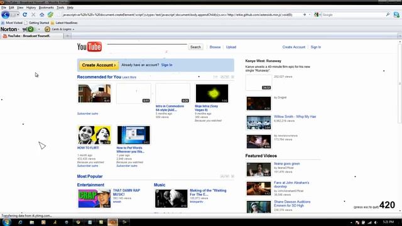Open the search engine selector dropdown
The image size is (402, 226).
317,14
